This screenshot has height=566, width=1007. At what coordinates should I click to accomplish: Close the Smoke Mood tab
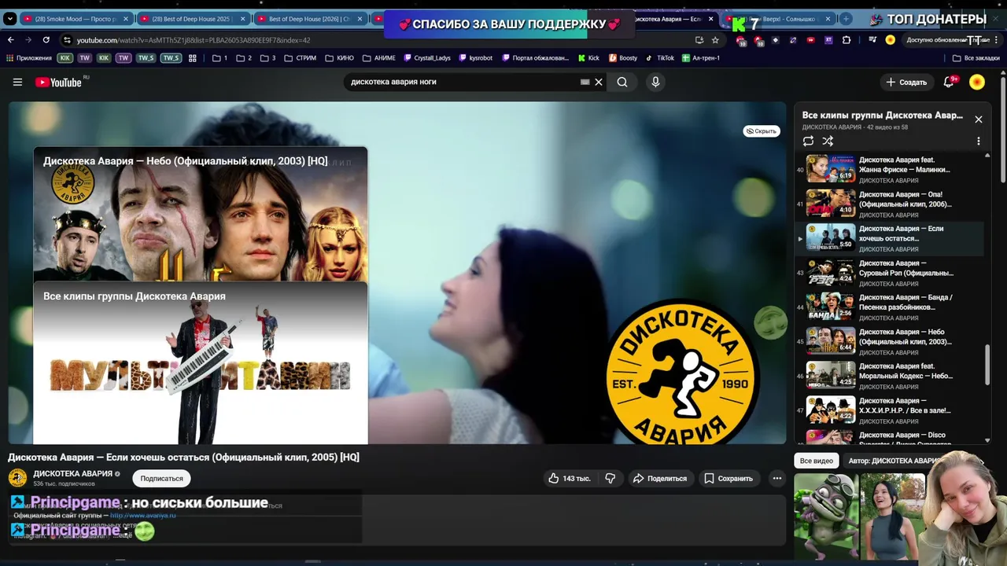click(126, 19)
